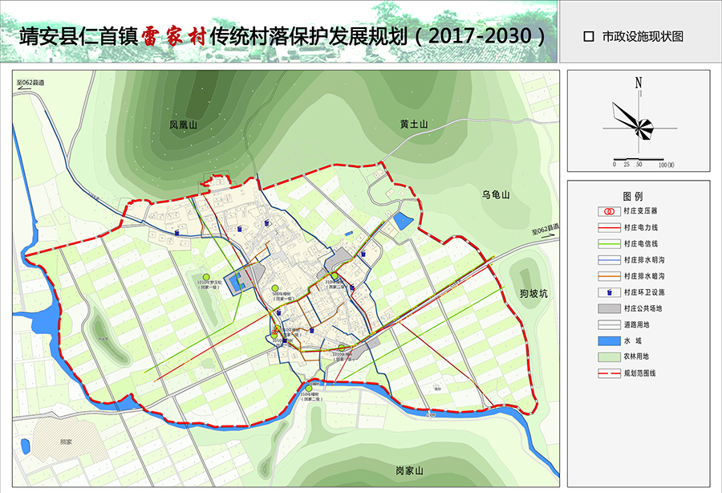This screenshot has width=722, height=493.
Task: Click the 狗坡坑 label on the map
Action: coord(533,293)
